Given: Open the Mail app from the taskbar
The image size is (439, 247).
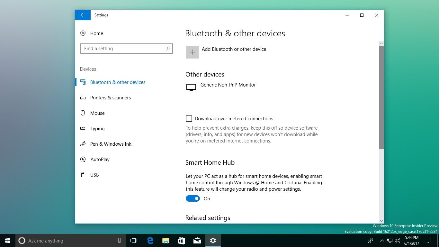Looking at the screenshot, I should (197, 241).
